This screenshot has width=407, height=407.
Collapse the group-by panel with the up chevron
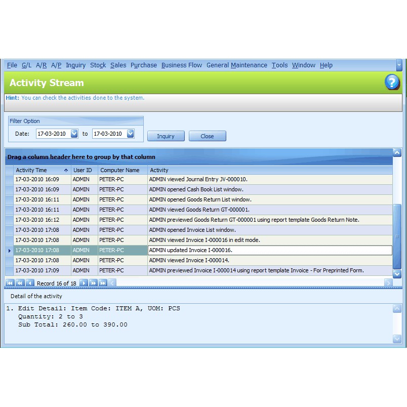click(397, 152)
